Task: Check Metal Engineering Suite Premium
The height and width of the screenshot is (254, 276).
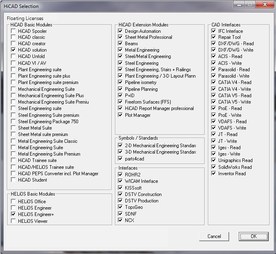Action: click(x=13, y=154)
